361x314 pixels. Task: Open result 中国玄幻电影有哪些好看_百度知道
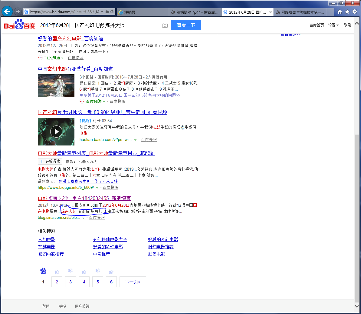[x=75, y=69]
